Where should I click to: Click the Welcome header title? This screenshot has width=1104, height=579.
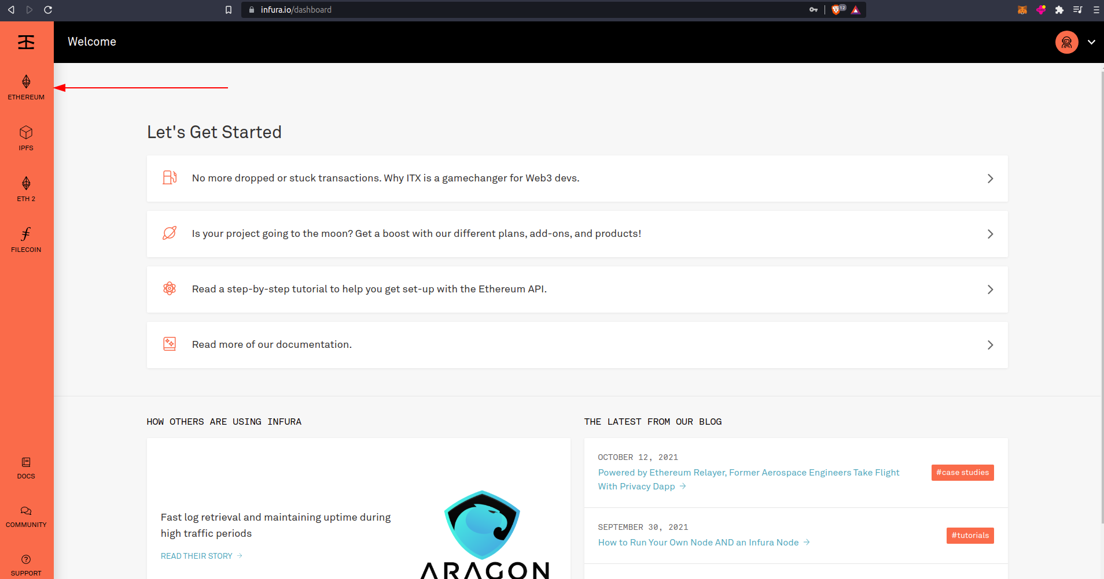92,42
